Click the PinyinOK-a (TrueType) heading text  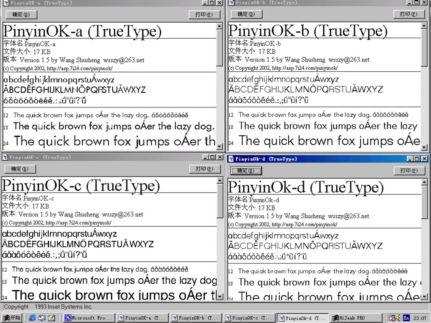click(82, 31)
